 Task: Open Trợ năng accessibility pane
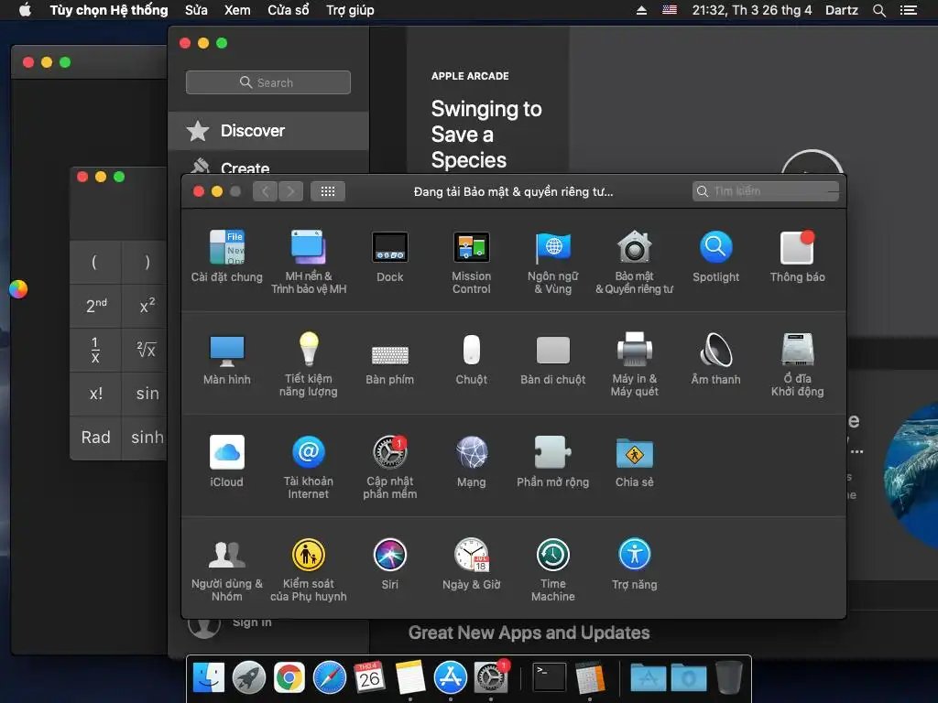pos(634,564)
